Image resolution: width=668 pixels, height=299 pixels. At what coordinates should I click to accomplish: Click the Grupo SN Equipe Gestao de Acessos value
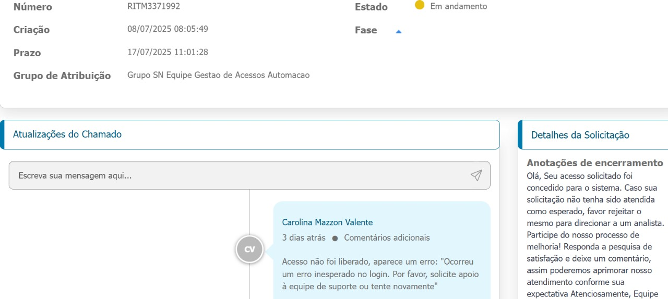(x=218, y=75)
